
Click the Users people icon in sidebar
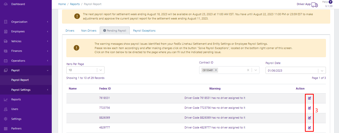(6, 109)
